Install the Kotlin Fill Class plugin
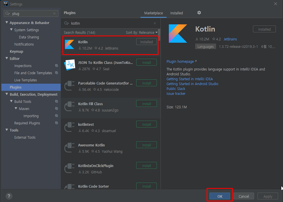The height and width of the screenshot is (202, 283). 147,104
